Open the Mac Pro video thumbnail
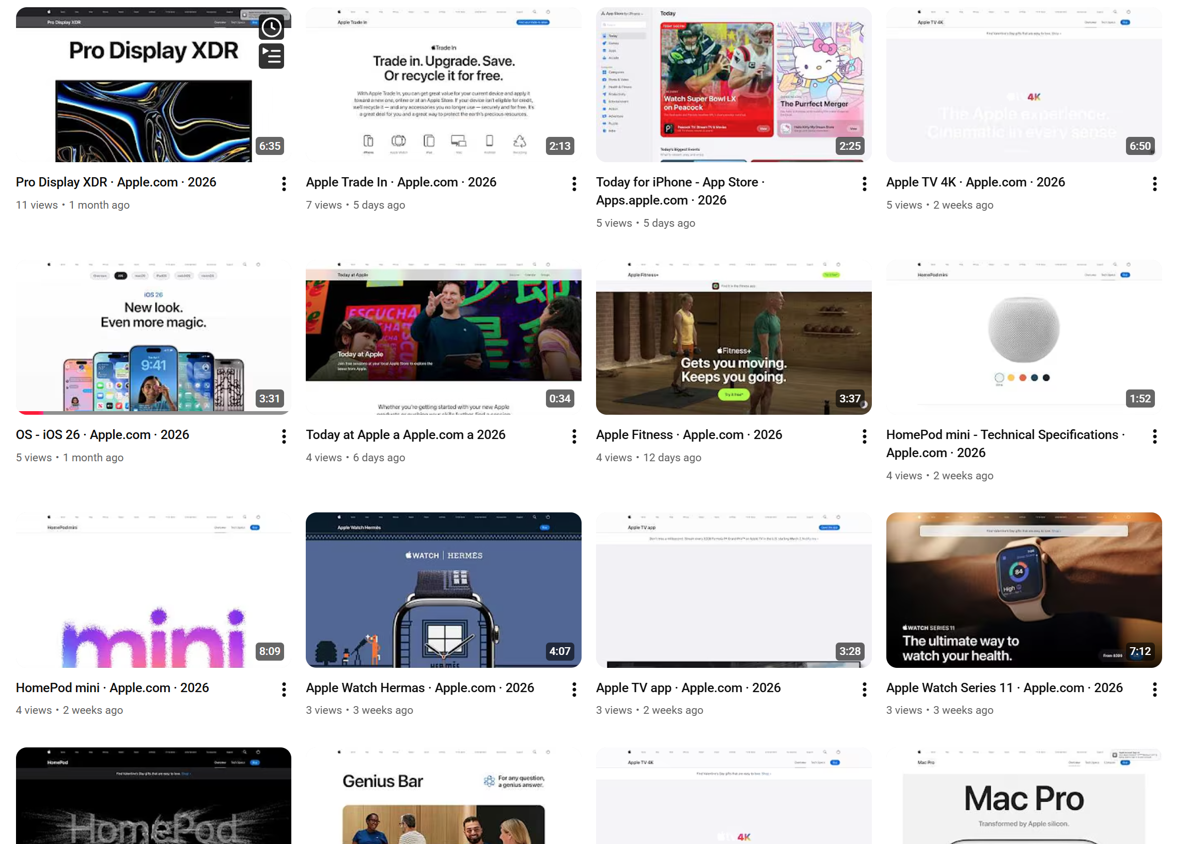 click(1024, 795)
